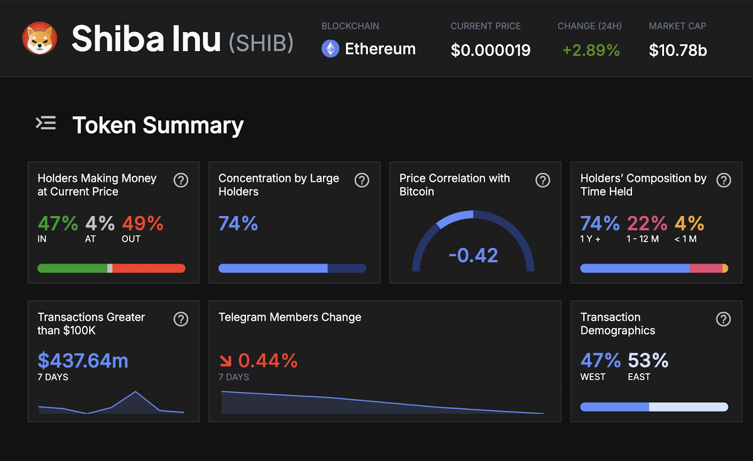Open help for Concentration by Large Holders

[x=362, y=180]
